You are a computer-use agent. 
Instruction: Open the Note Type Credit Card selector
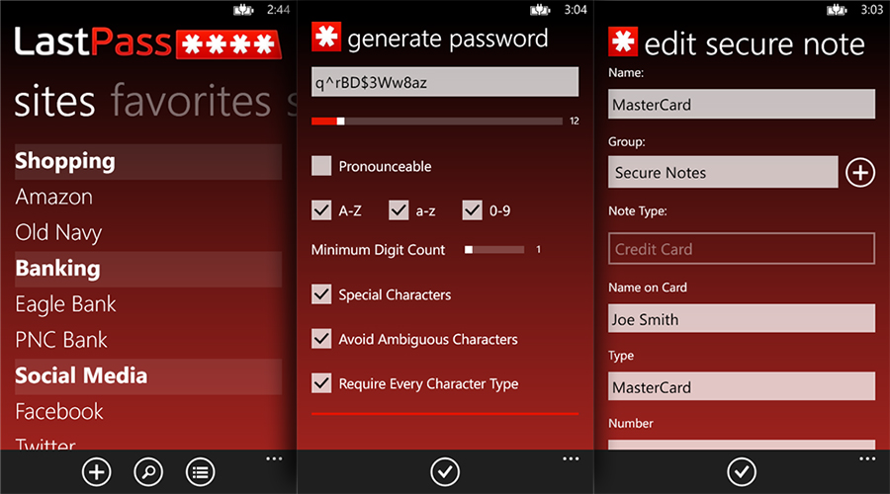click(x=742, y=248)
